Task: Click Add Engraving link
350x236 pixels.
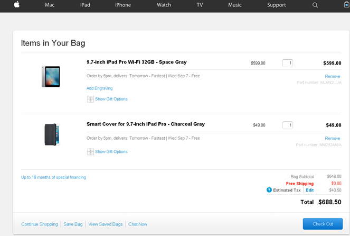Action: [x=100, y=88]
